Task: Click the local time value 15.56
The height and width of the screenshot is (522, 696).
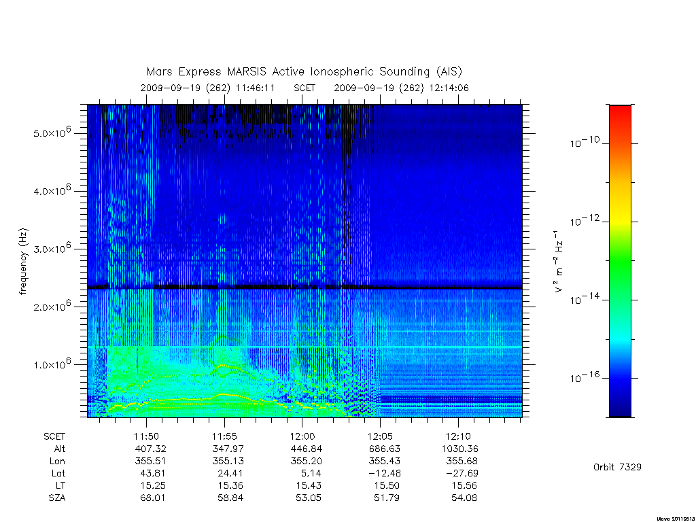Action: point(464,485)
